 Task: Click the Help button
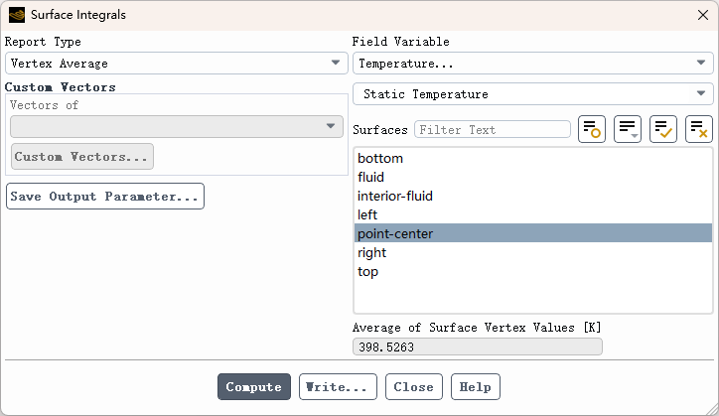point(476,387)
